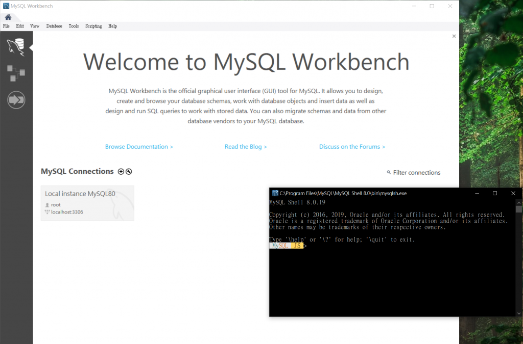Open the Home tab icon
The image size is (523, 344).
(8, 17)
